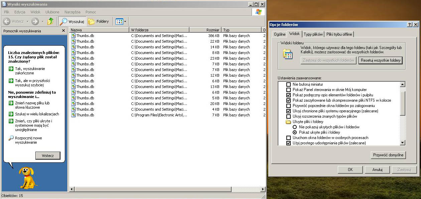Click the 23 KB Thumbs.db file icon
Viewport: 421px width, 199px height.
(x=73, y=58)
